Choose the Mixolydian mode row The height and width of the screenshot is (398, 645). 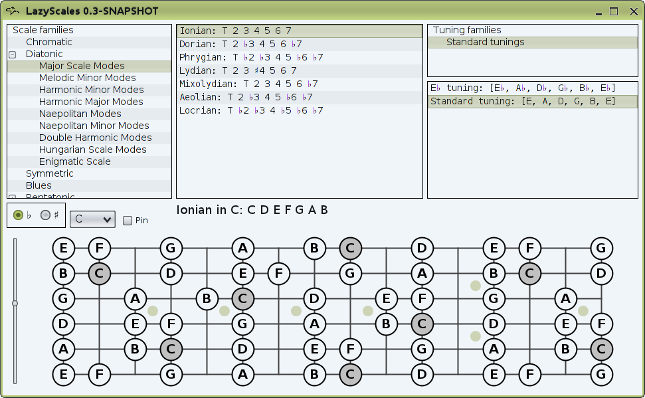300,84
